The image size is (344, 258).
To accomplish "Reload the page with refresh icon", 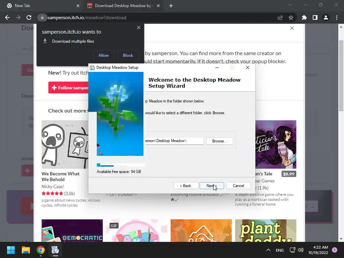I will (29, 17).
